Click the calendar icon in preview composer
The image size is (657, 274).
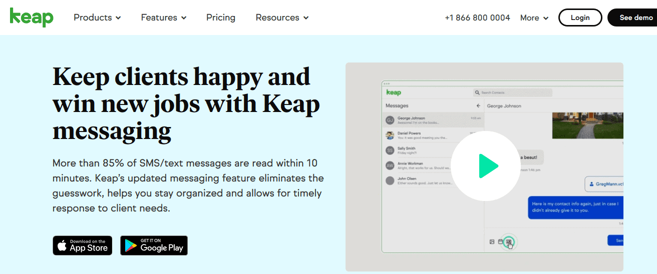pyautogui.click(x=500, y=242)
